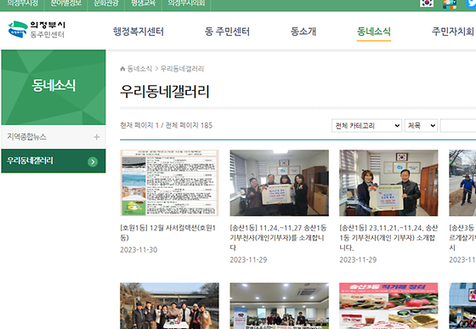
Task: Click the 우리동네갤러리 breadcrumb link
Action: pyautogui.click(x=182, y=69)
